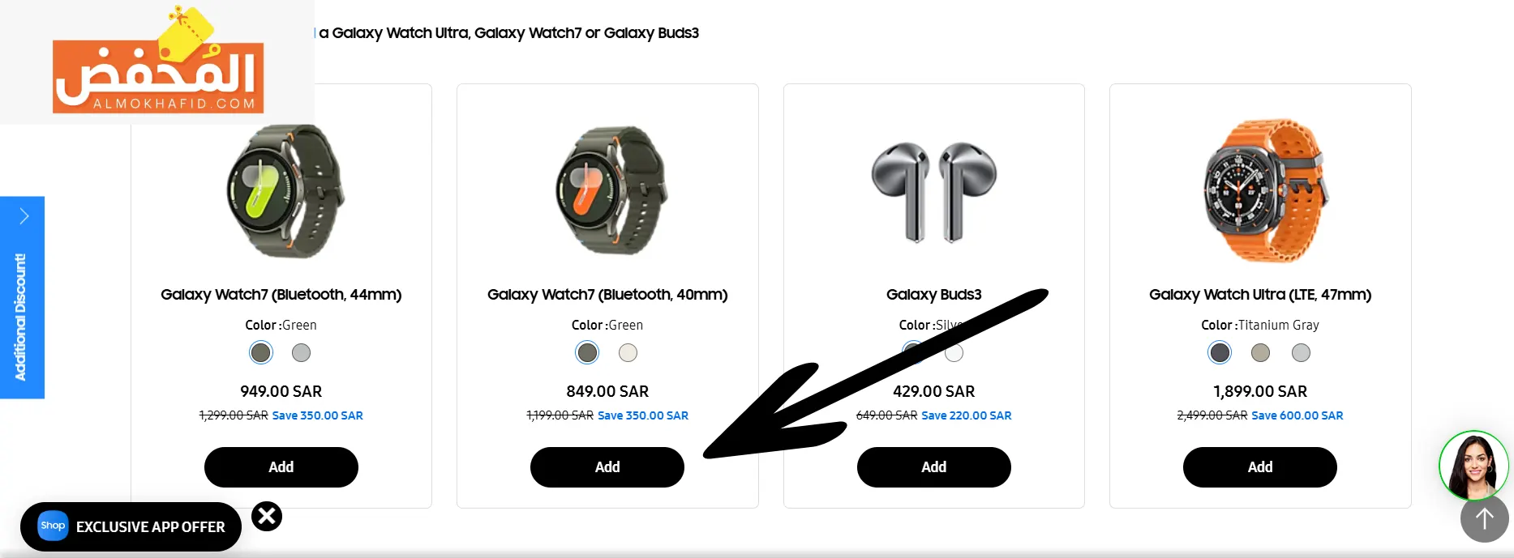
Task: Open the Shop app icon in banner
Action: 54,526
